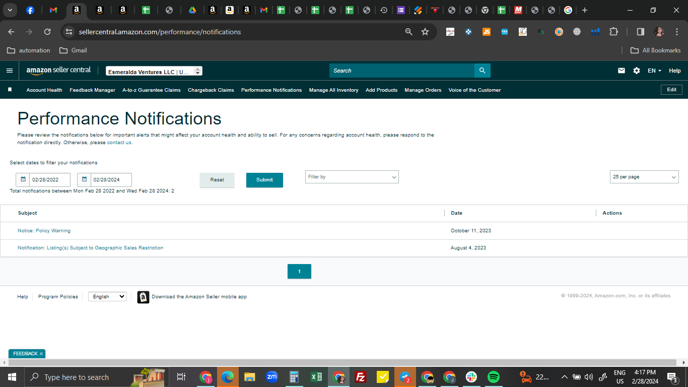Click the start date field 02/28/2022

point(49,180)
